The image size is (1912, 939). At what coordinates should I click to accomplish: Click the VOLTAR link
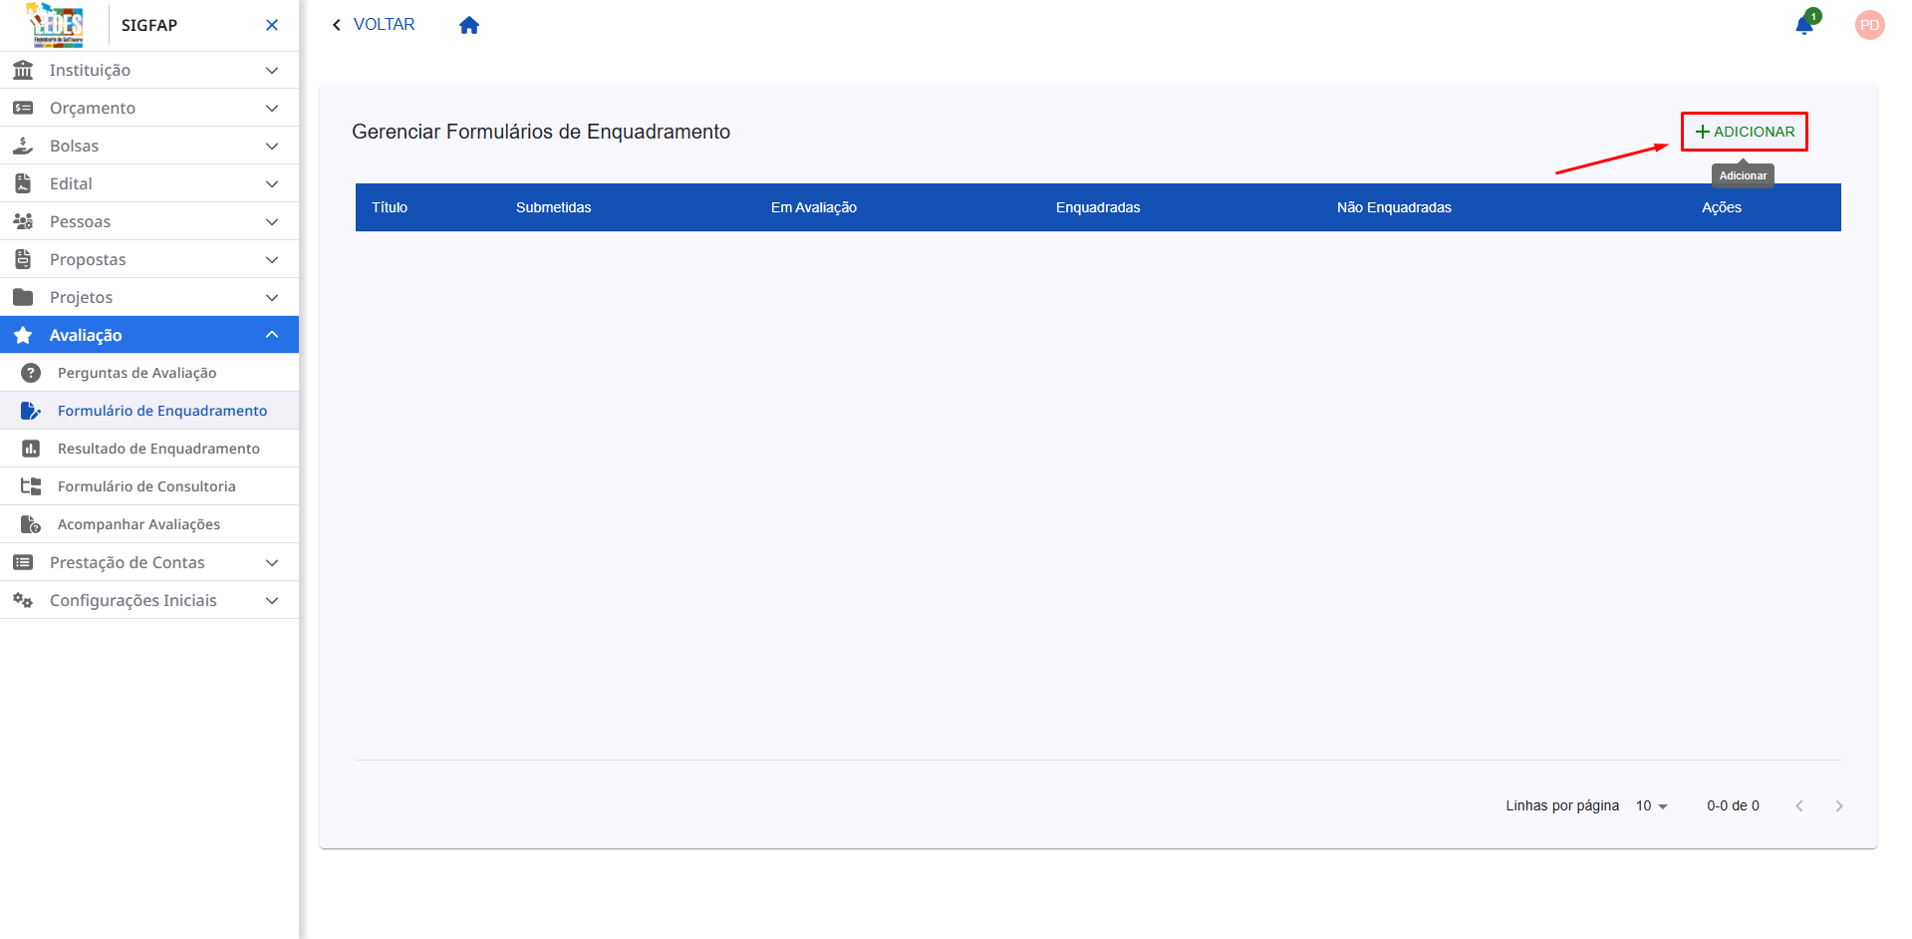pyautogui.click(x=383, y=24)
